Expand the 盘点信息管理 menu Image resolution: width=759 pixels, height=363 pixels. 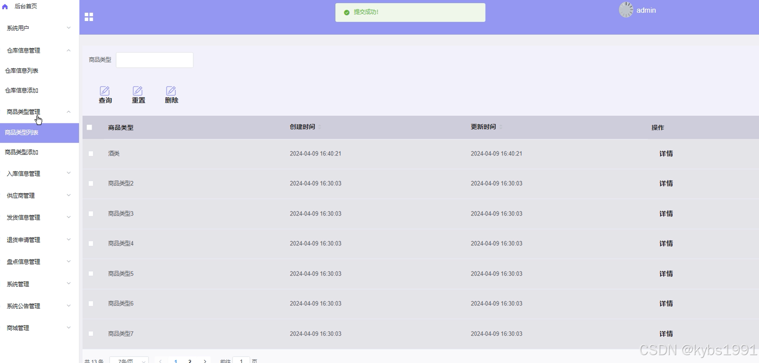(39, 261)
